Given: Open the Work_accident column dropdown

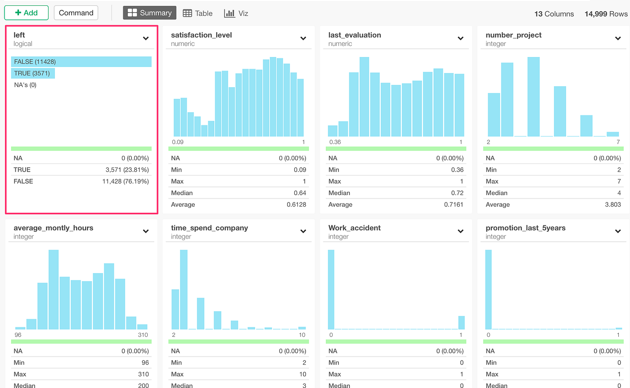Looking at the screenshot, I should tap(460, 231).
